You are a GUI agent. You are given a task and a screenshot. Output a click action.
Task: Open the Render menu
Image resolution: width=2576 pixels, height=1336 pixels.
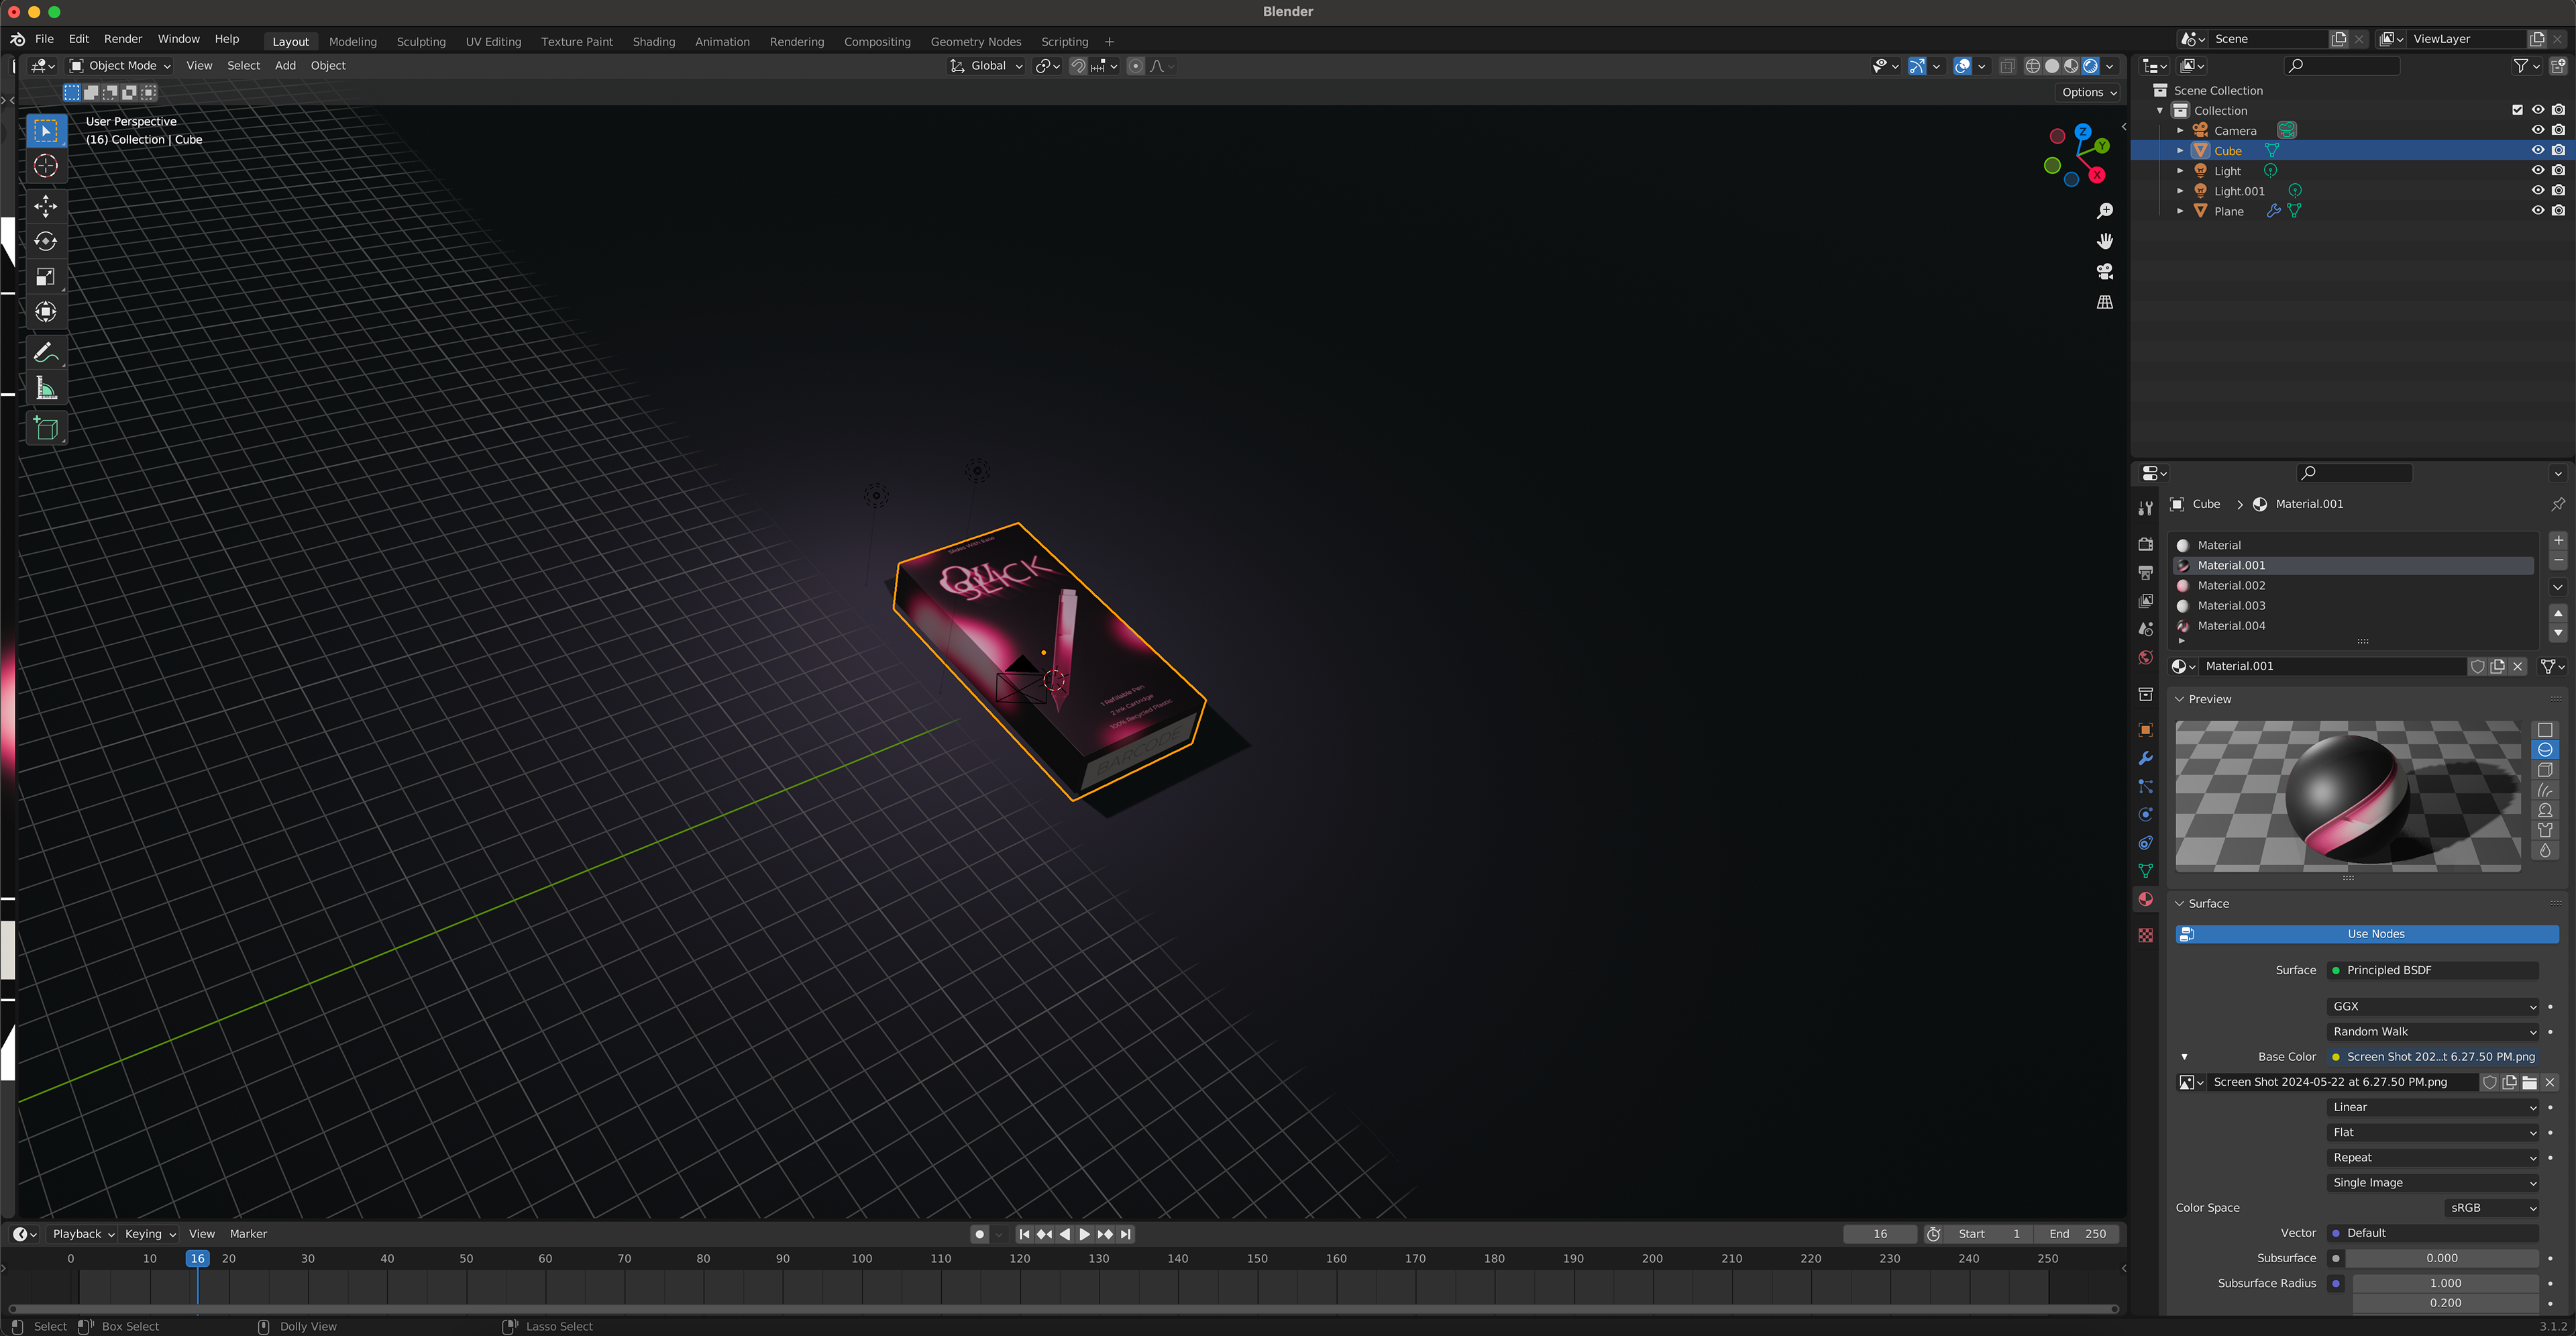pyautogui.click(x=123, y=39)
